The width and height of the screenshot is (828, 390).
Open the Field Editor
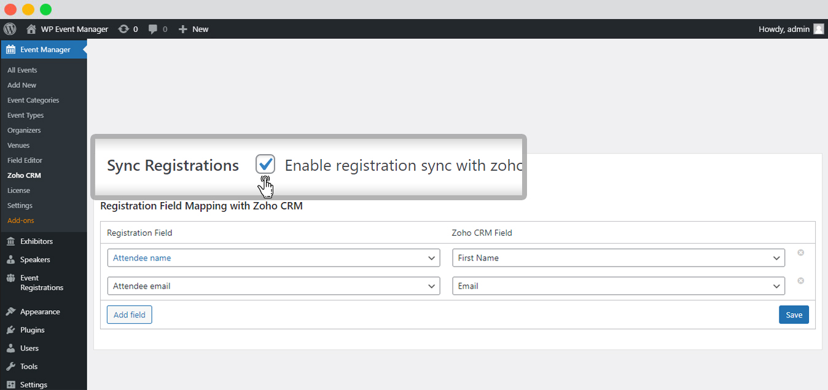(x=25, y=160)
